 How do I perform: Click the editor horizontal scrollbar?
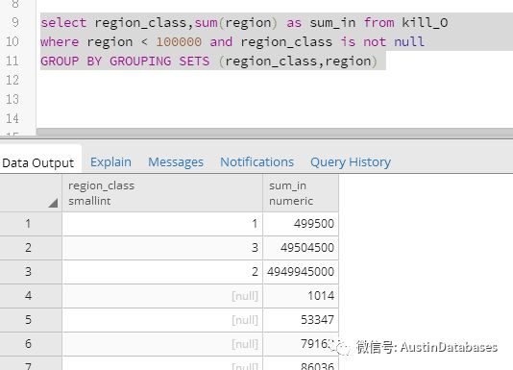(x=275, y=132)
